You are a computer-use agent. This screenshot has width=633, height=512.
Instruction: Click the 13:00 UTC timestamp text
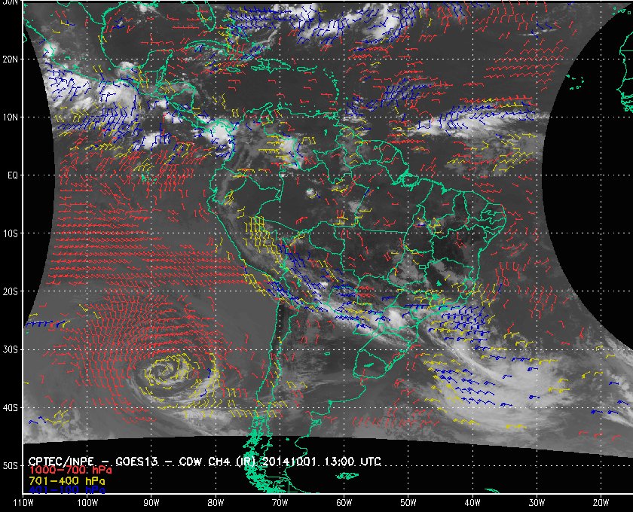353,461
